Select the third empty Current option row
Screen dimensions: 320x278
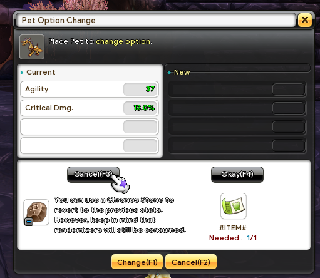(90, 126)
